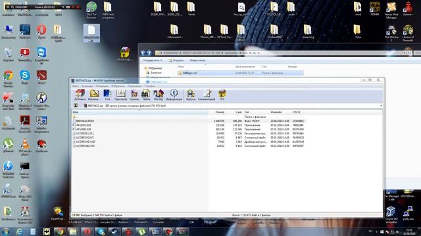Open the Параметры menu in WinRAR

coord(134,86)
